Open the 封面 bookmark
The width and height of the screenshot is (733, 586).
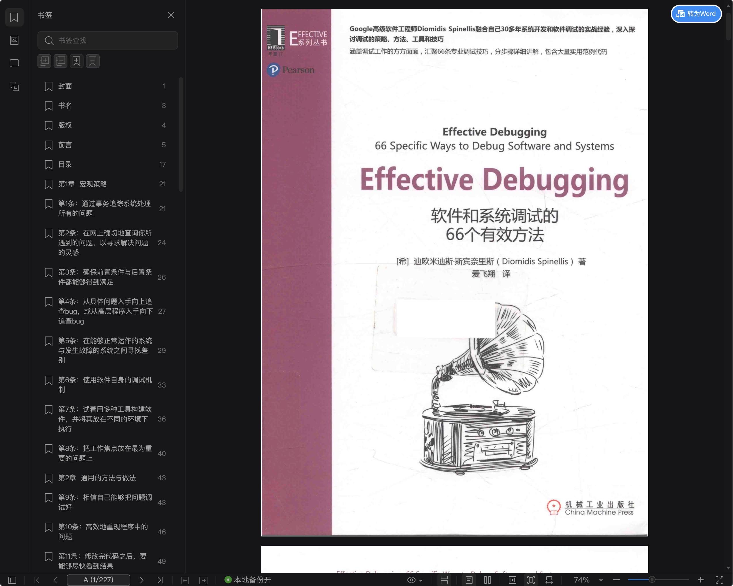[106, 86]
